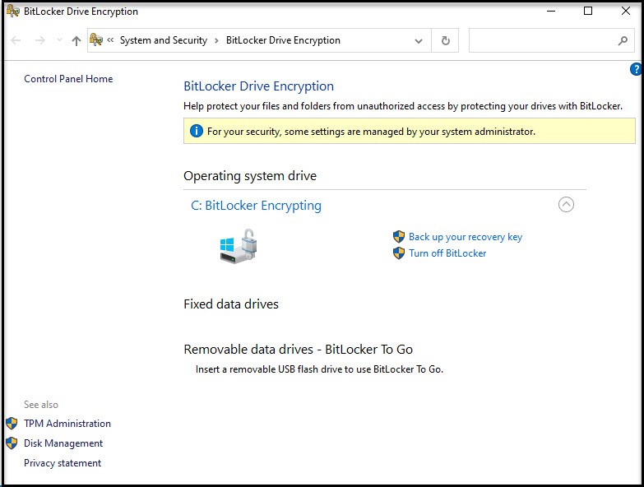644x487 pixels.
Task: Click the See also label
Action: (x=40, y=405)
